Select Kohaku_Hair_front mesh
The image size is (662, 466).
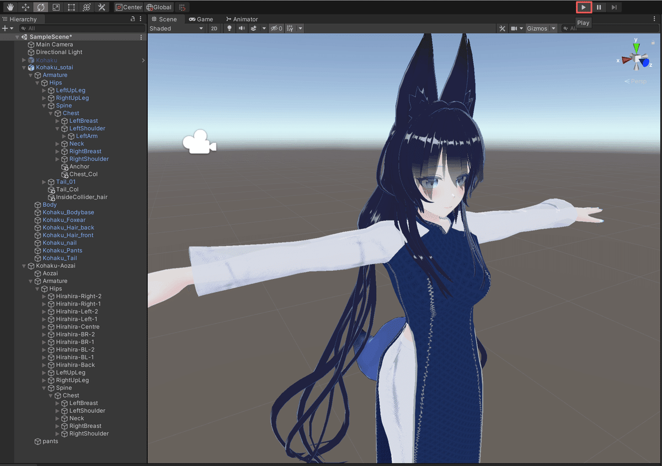[x=68, y=235]
